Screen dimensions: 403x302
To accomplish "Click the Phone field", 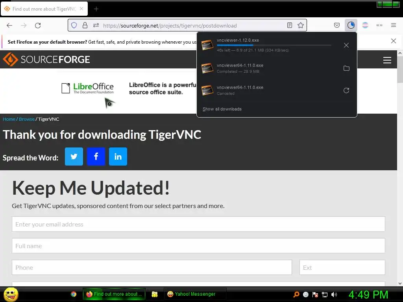I will [x=152, y=267].
